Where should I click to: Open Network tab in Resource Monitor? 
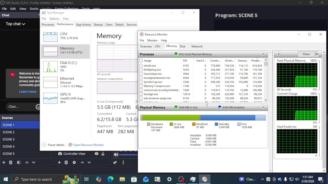point(197,47)
